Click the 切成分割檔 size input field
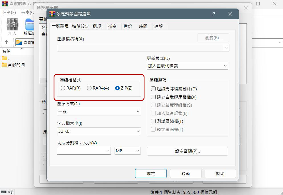This screenshot has width=283, height=195. [x=84, y=151]
